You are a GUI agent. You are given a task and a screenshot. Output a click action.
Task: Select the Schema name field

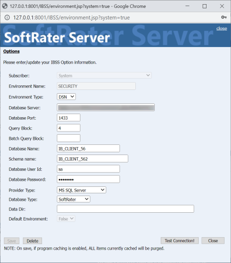(x=92, y=159)
